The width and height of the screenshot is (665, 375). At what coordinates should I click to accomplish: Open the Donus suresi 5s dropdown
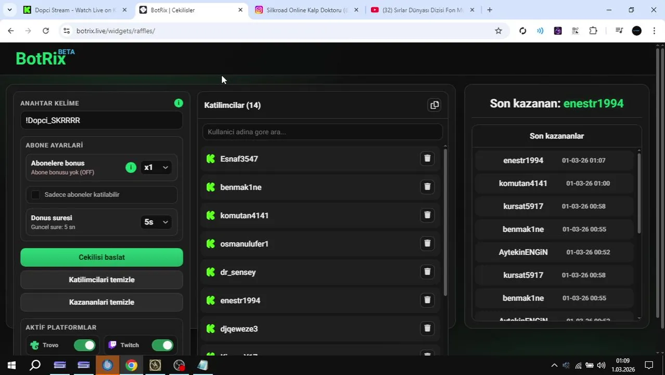pos(156,222)
